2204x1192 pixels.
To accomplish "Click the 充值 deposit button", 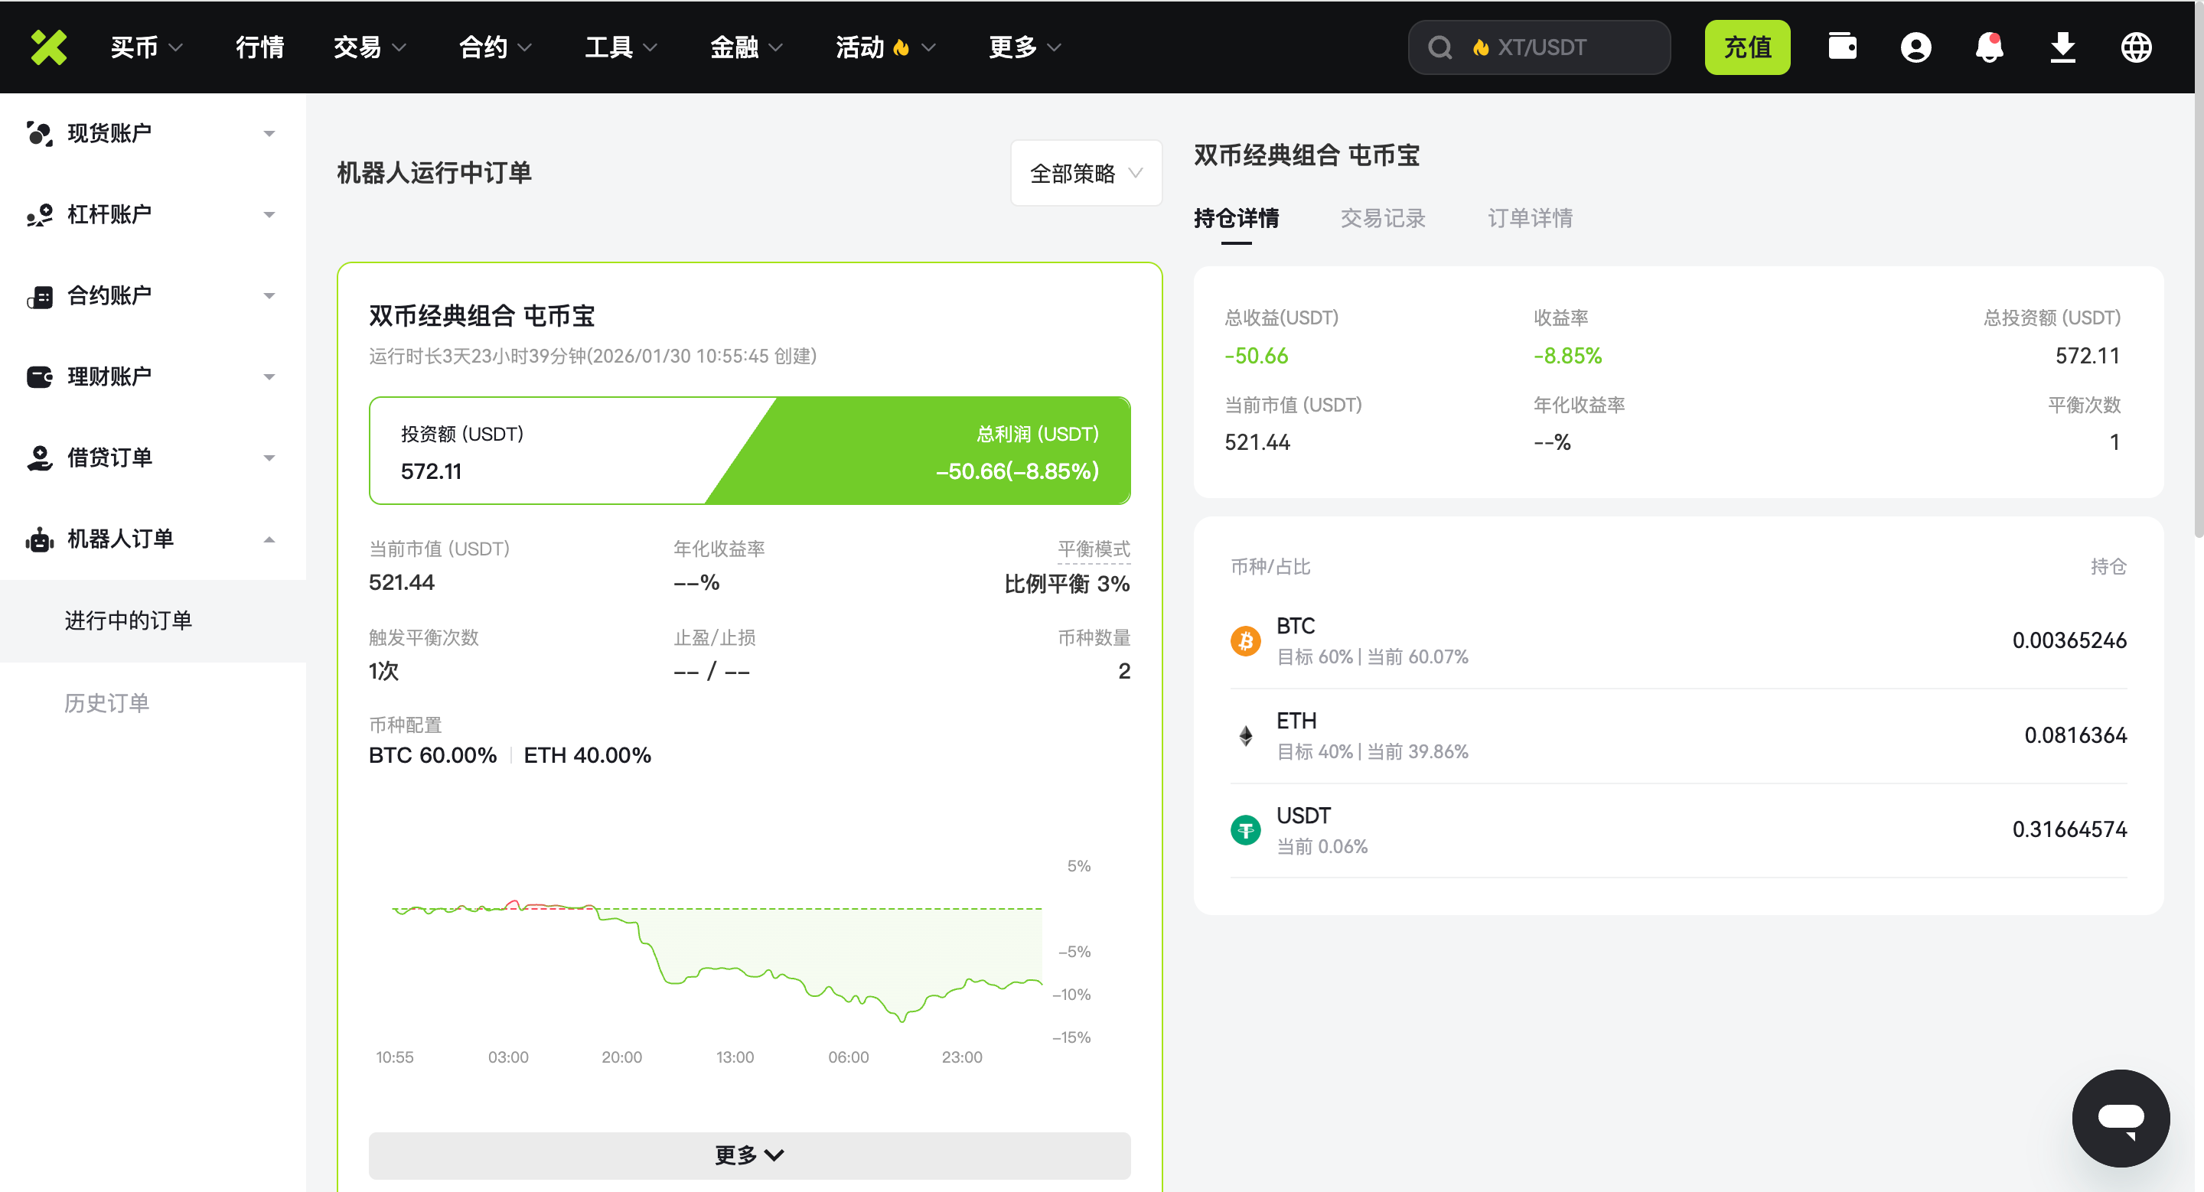I will (1747, 47).
